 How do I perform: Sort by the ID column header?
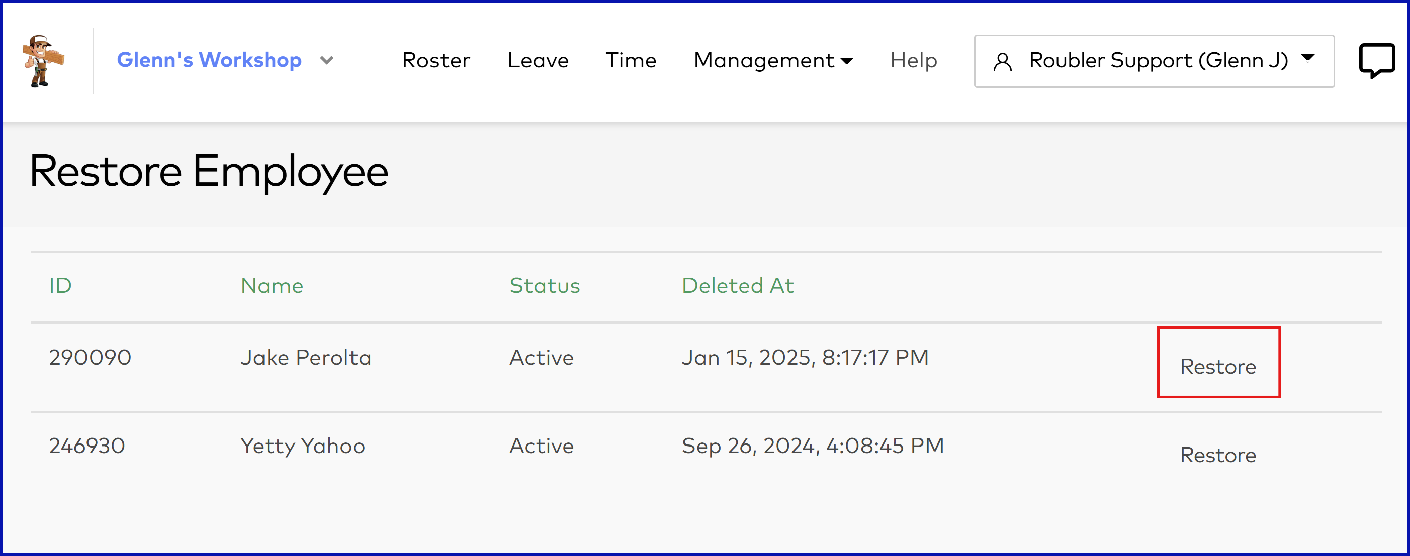(60, 285)
